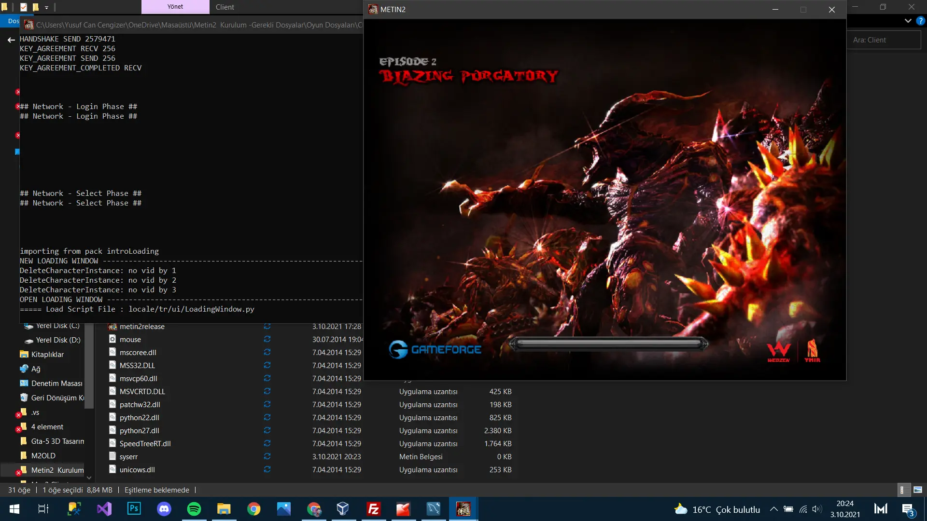
Task: Show hidden system tray icons
Action: tap(773, 509)
